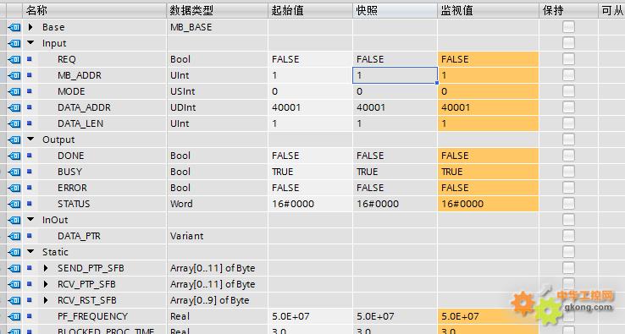Image resolution: width=625 pixels, height=334 pixels.
Task: Toggle the retain checkbox for the DATA_PTR row
Action: [x=569, y=236]
